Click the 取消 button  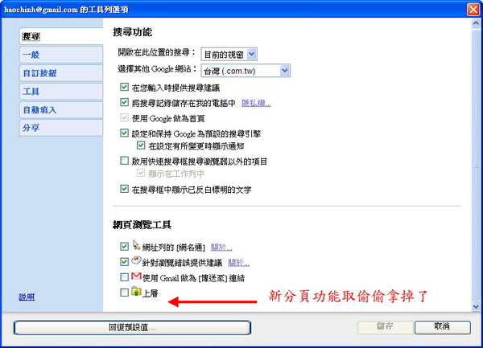[x=442, y=327]
